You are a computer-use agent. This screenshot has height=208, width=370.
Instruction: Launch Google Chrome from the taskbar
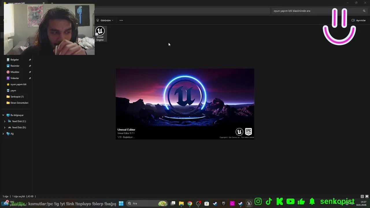coord(190,203)
